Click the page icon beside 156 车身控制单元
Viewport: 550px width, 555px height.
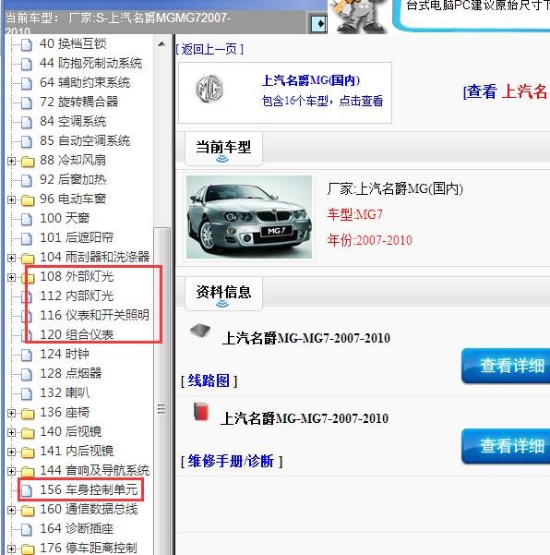tap(26, 490)
